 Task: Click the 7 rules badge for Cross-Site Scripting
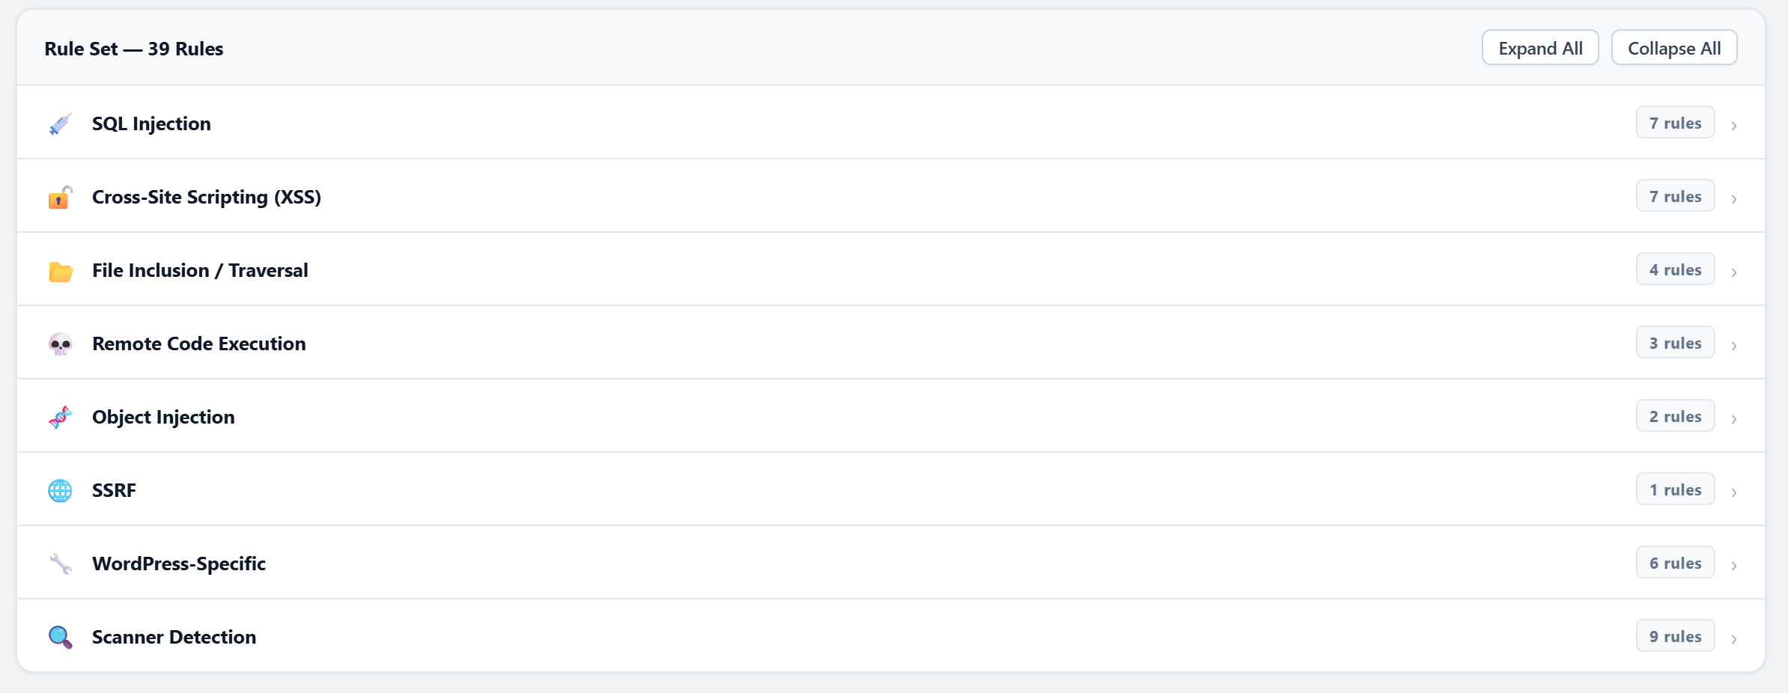tap(1675, 195)
